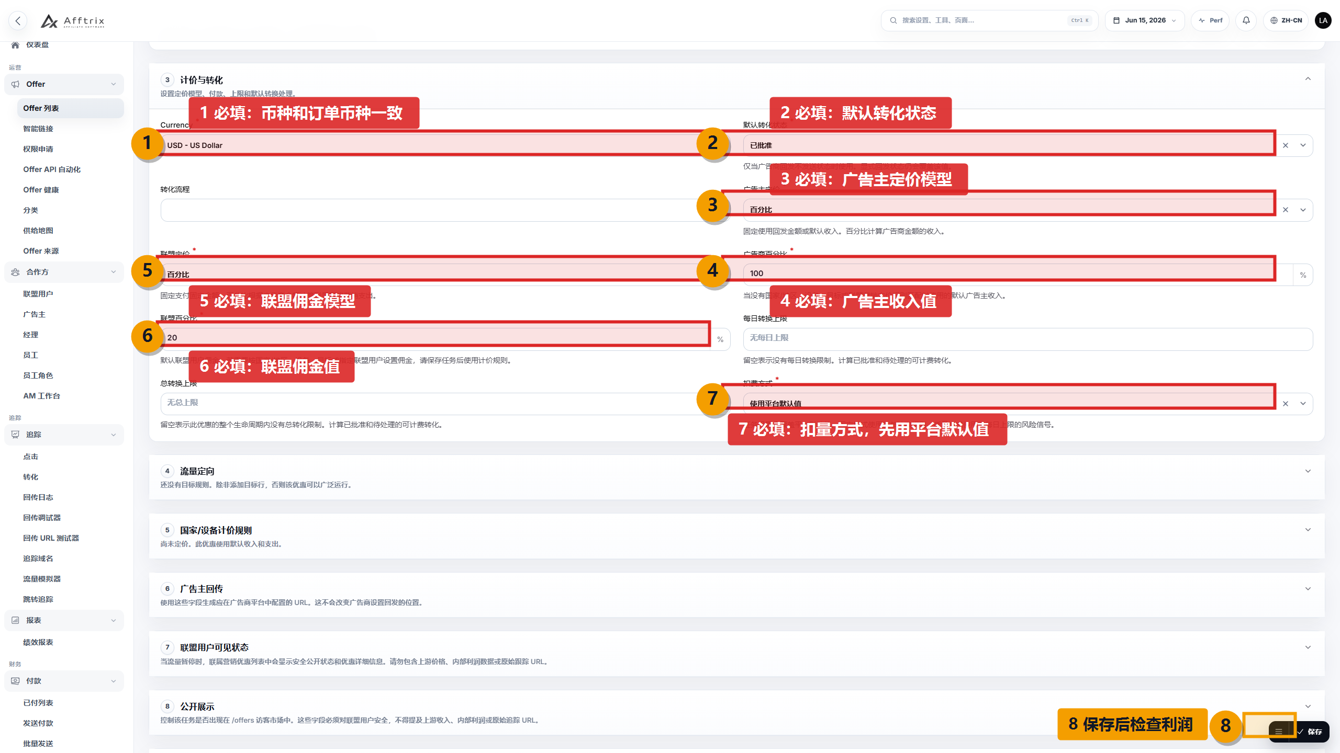
Task: Expand the 公开展示 section
Action: 1308,706
